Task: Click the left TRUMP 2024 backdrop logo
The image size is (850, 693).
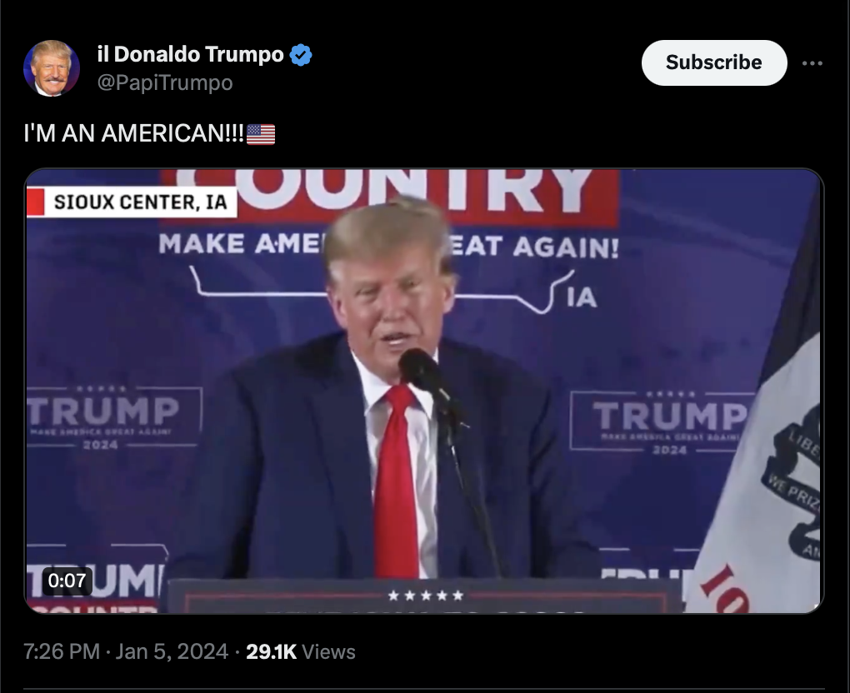Action: click(106, 418)
